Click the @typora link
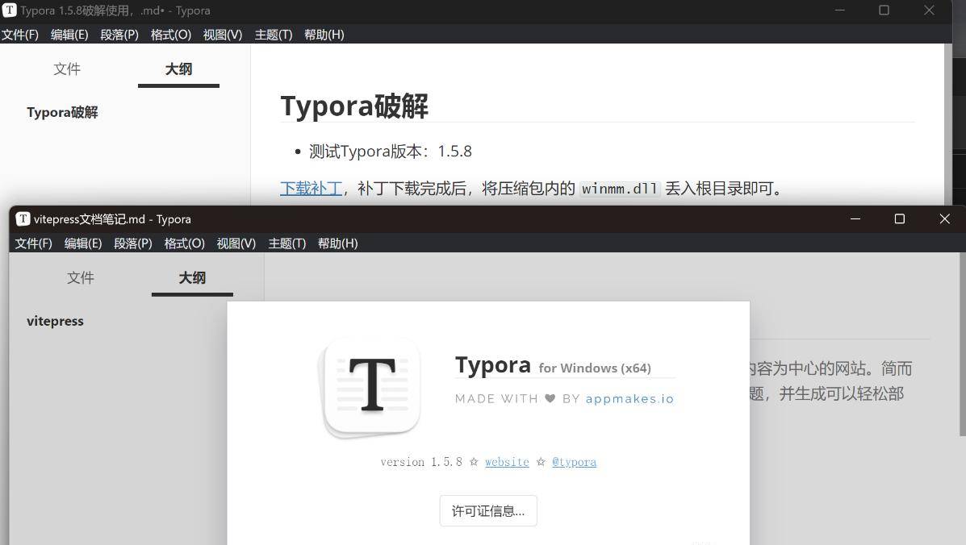This screenshot has height=545, width=966. [574, 461]
